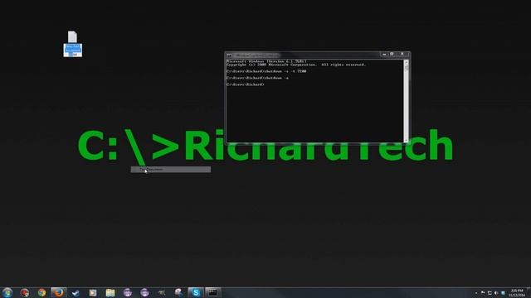Screen dimensions: 531x298
Task: Click the 'shutdown -s -t 7200' command line
Action: pyautogui.click(x=266, y=71)
